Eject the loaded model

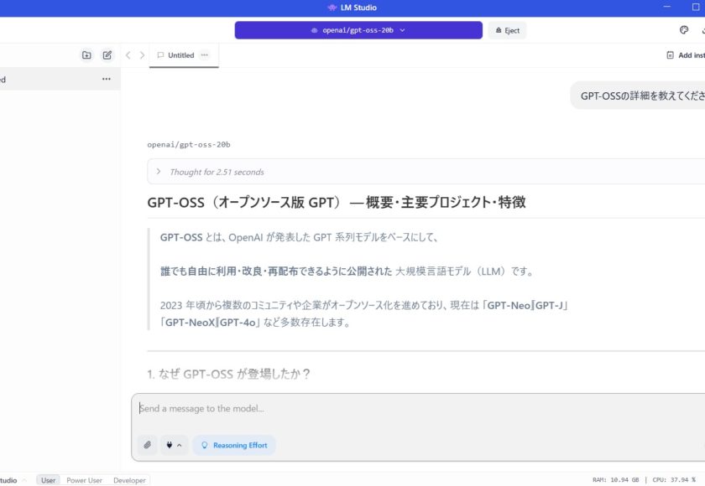tap(507, 30)
